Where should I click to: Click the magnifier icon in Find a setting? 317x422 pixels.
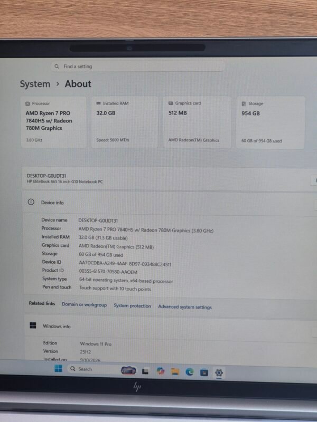57,66
